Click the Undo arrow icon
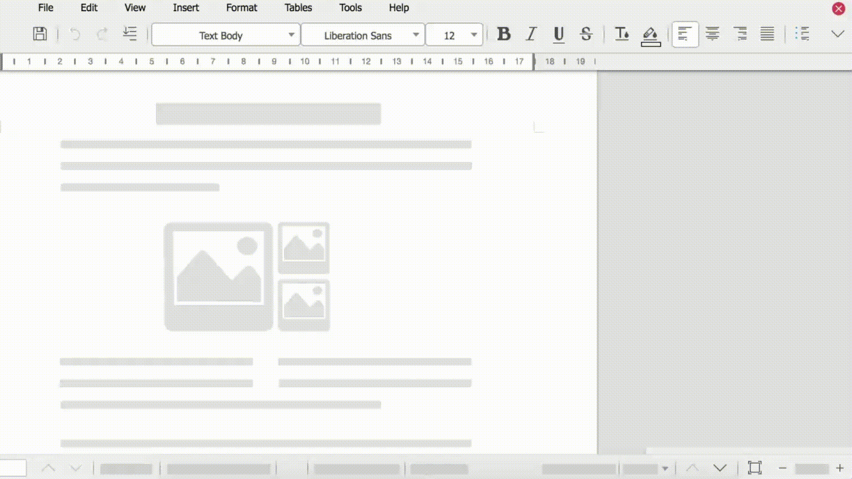Image resolution: width=852 pixels, height=479 pixels. pos(75,34)
